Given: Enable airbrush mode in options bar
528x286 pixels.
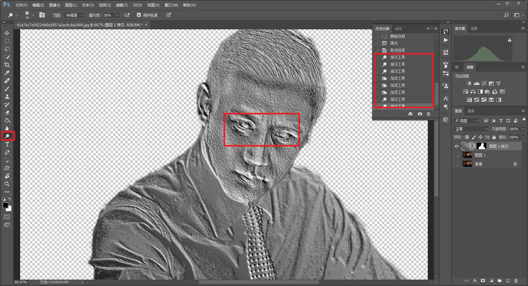Looking at the screenshot, I should pos(127,15).
